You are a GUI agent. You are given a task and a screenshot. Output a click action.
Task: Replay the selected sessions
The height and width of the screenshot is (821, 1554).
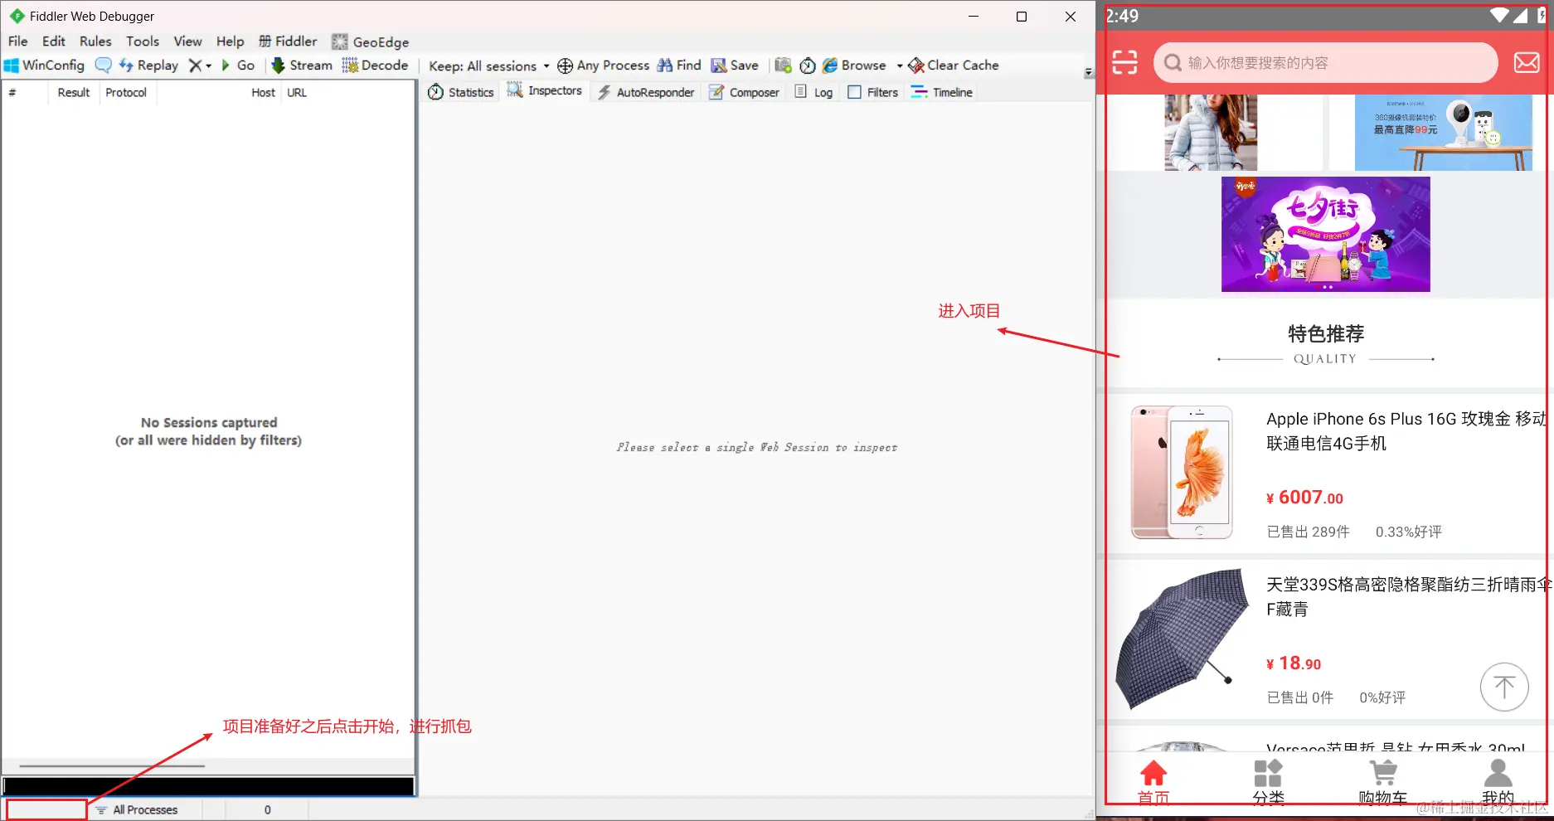pos(148,65)
